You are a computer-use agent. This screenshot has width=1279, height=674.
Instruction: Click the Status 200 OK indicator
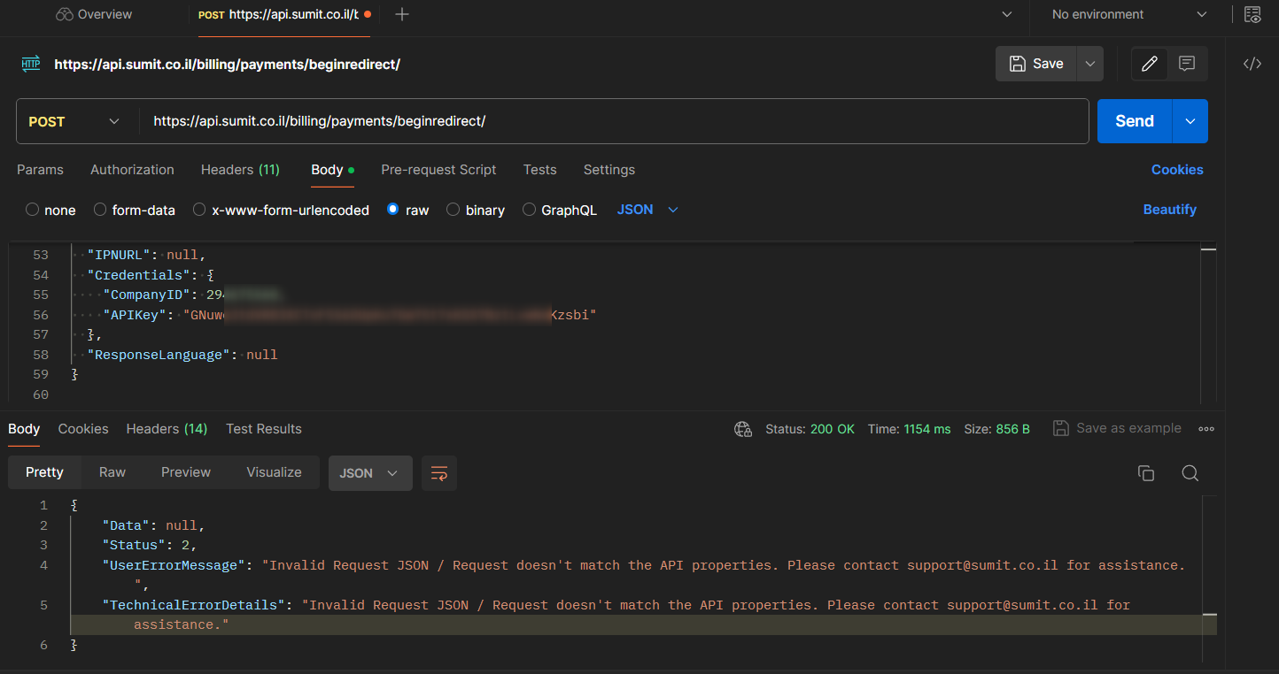coord(810,429)
